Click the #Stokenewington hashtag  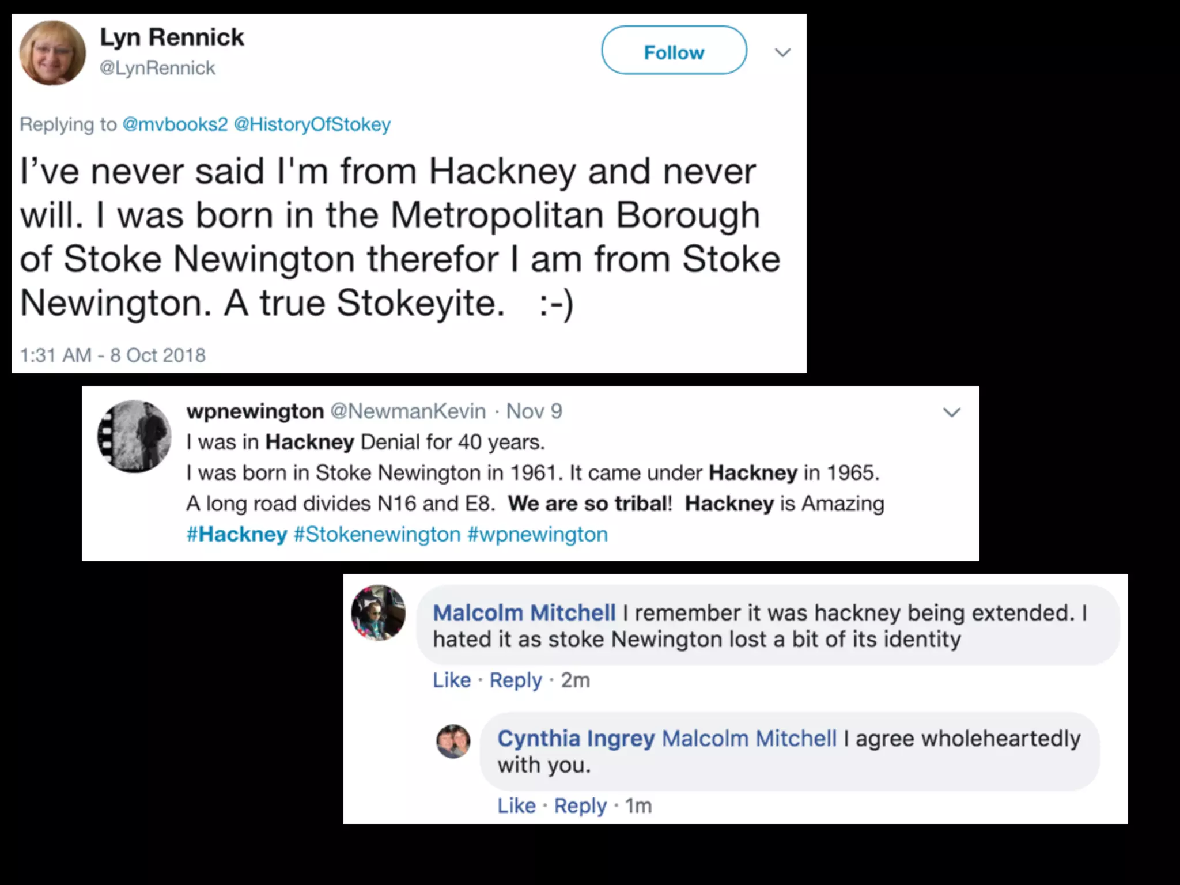pyautogui.click(x=377, y=534)
